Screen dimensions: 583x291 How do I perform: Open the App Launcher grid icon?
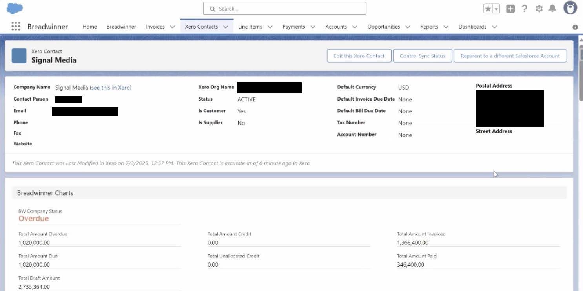point(16,27)
